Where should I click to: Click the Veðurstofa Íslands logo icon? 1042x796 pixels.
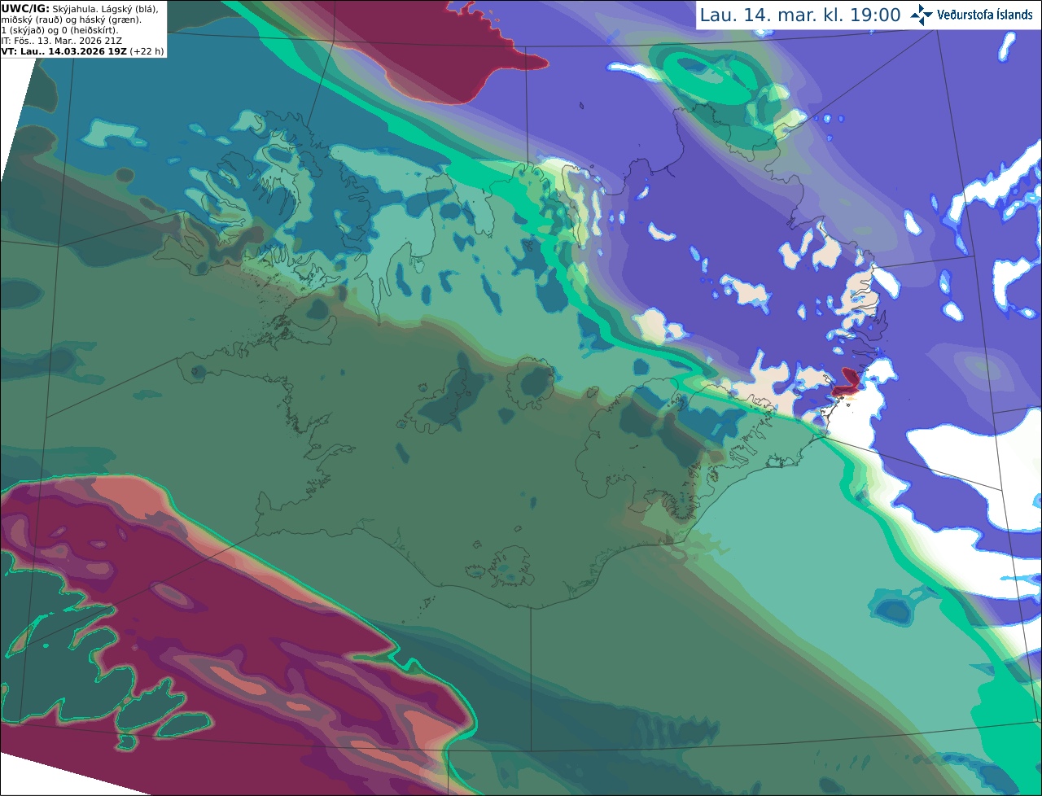[922, 15]
